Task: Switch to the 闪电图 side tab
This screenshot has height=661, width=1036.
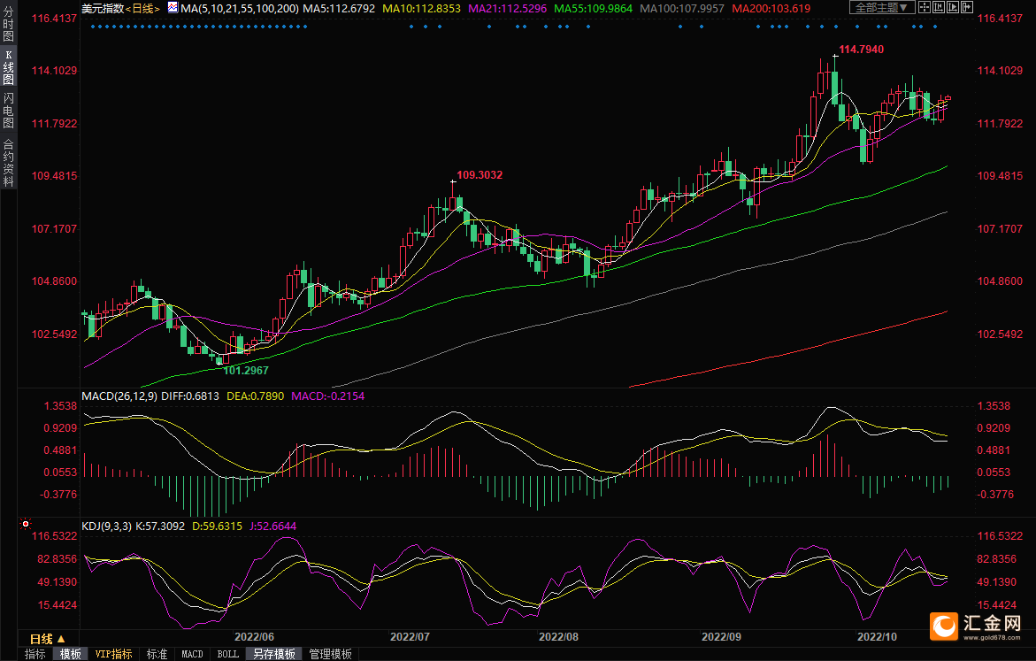Action: coord(9,111)
